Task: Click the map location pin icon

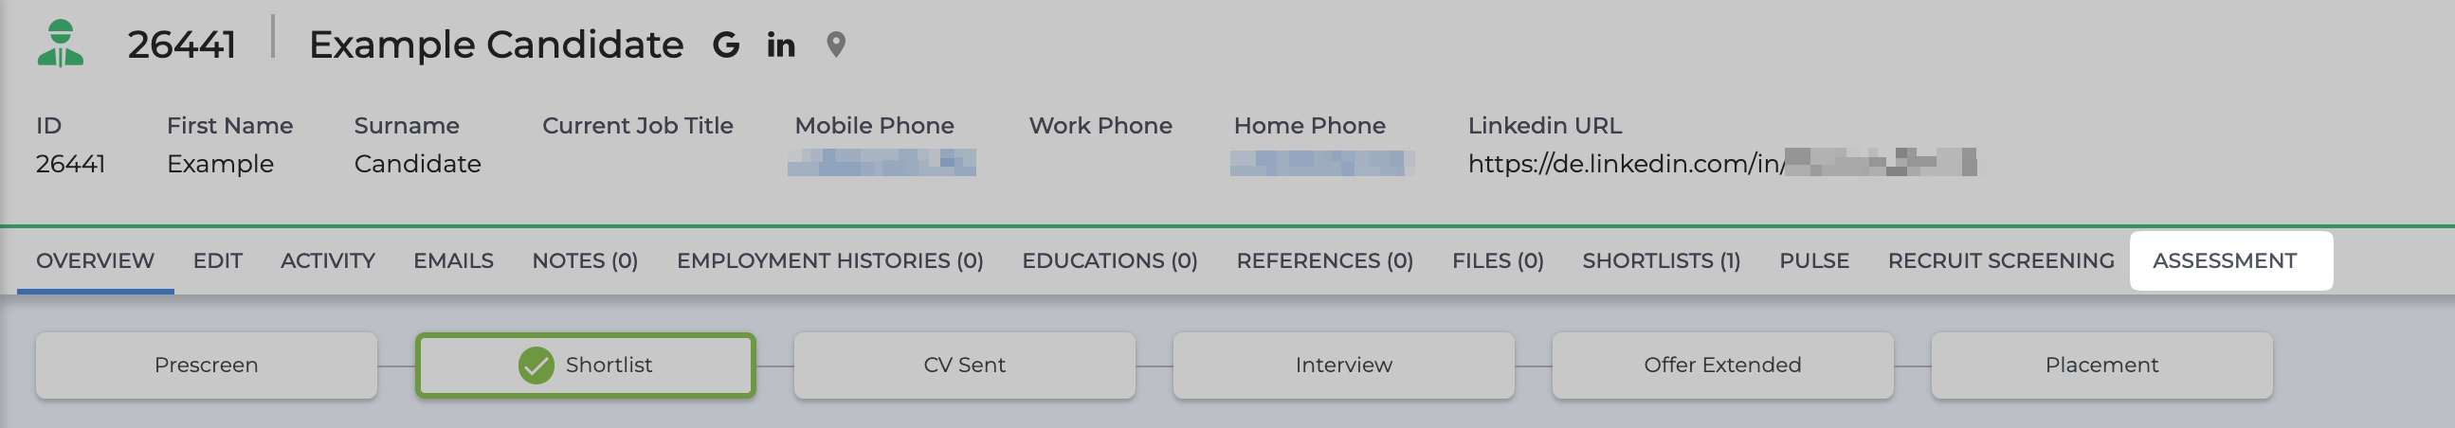Action: coord(836,45)
